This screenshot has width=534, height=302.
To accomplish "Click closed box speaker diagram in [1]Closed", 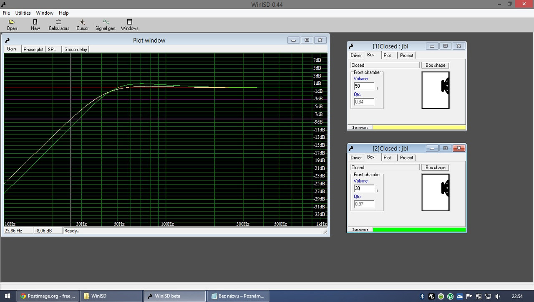I will (436, 90).
